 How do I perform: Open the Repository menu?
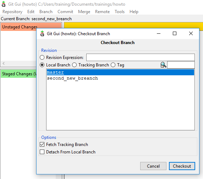click(12, 12)
